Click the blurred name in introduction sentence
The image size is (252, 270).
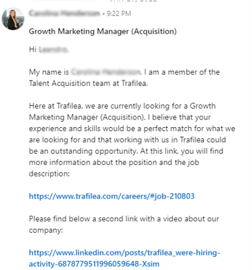(x=106, y=72)
